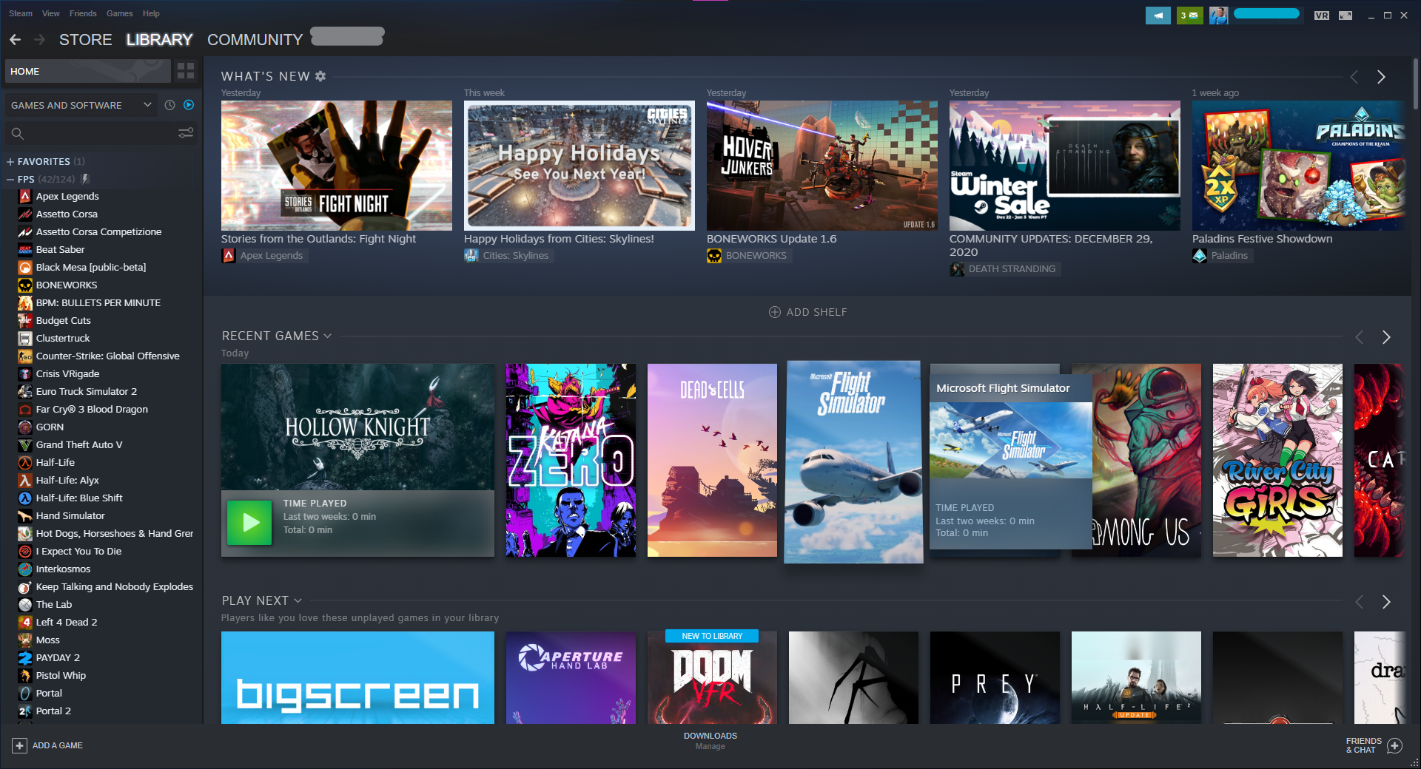Image resolution: width=1421 pixels, height=769 pixels.
Task: Select Half-Life: Alyx in the list
Action: (67, 480)
